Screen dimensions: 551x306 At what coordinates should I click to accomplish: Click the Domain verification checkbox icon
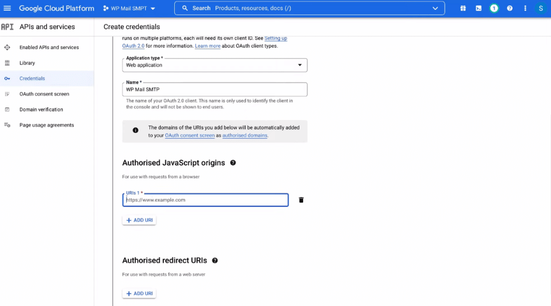[7, 110]
